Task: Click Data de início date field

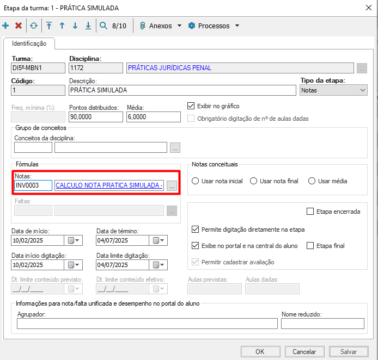Action: coord(38,240)
